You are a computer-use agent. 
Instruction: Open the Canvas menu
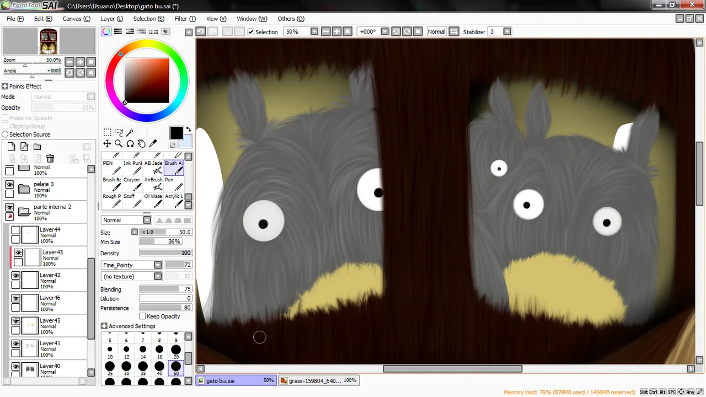point(76,19)
